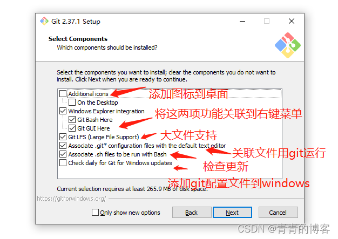Uncheck Associate .git* configuration files option
Viewport: 338px width, 239px height.
coord(63,146)
